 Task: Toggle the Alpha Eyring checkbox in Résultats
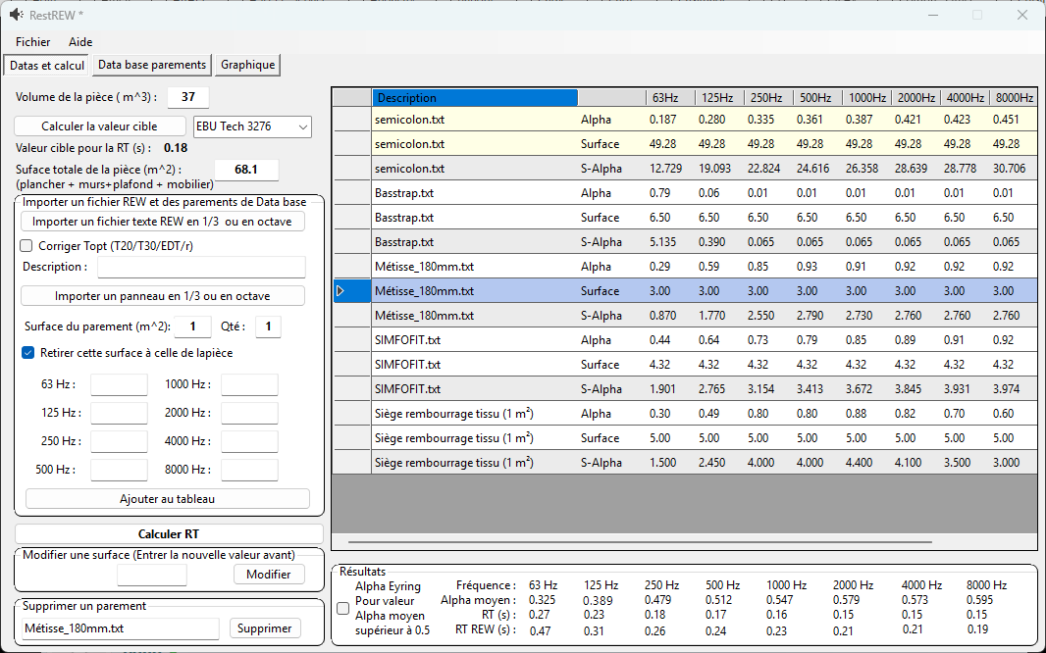point(342,608)
